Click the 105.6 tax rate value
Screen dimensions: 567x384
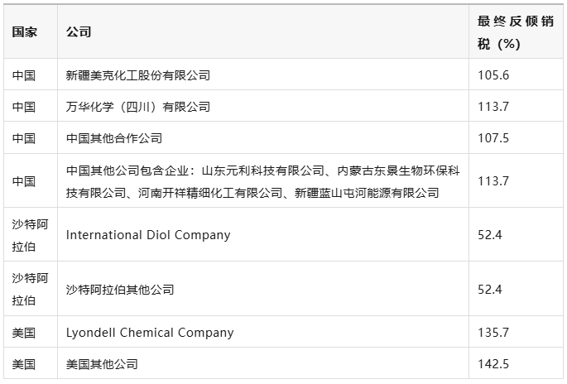tap(493, 75)
